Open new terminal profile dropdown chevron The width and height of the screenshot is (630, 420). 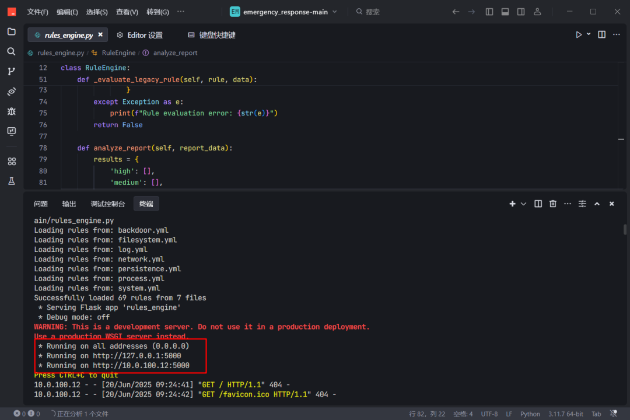point(523,204)
